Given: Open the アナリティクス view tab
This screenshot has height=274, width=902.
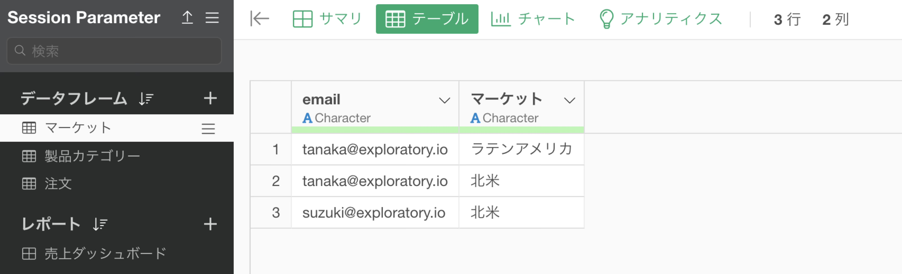Looking at the screenshot, I should [x=660, y=19].
